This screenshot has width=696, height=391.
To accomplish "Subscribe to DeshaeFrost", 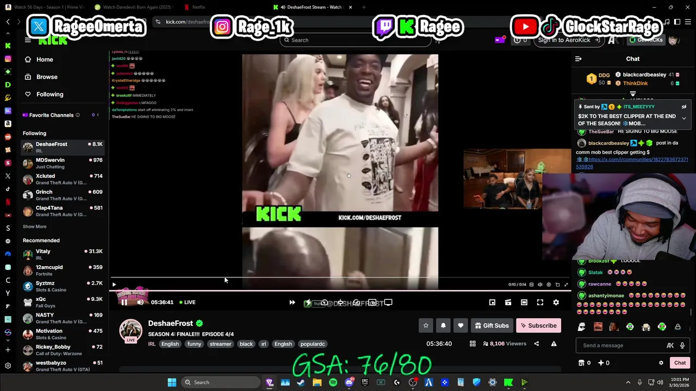I will click(x=538, y=325).
